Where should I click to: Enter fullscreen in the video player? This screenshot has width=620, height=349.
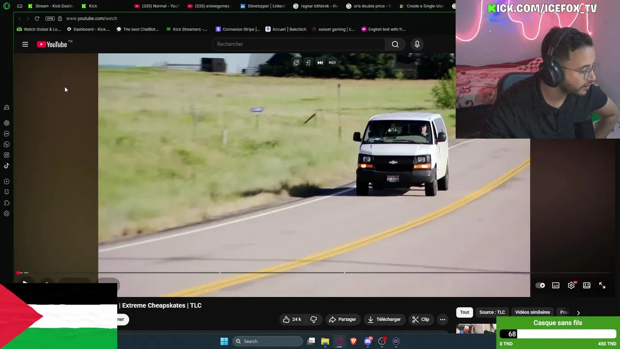pos(602,286)
